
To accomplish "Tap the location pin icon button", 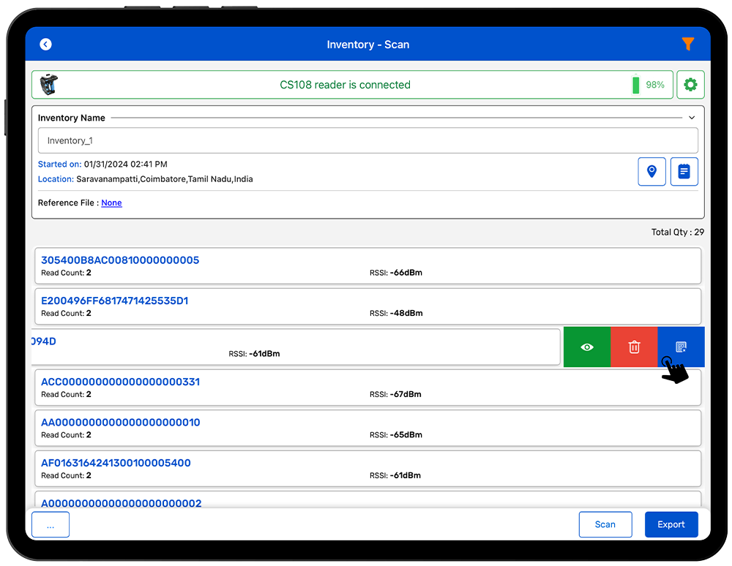I will (651, 172).
